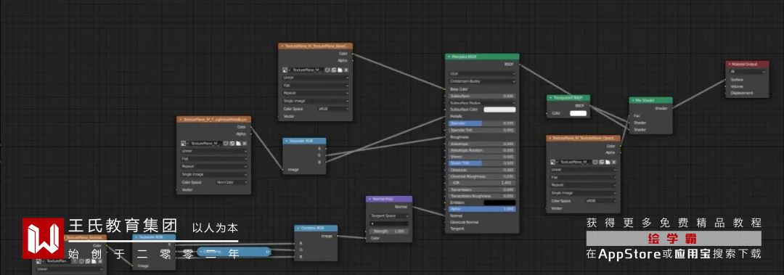Click the Specular Tint slider
Screen dimensions: 784x275
click(x=482, y=130)
